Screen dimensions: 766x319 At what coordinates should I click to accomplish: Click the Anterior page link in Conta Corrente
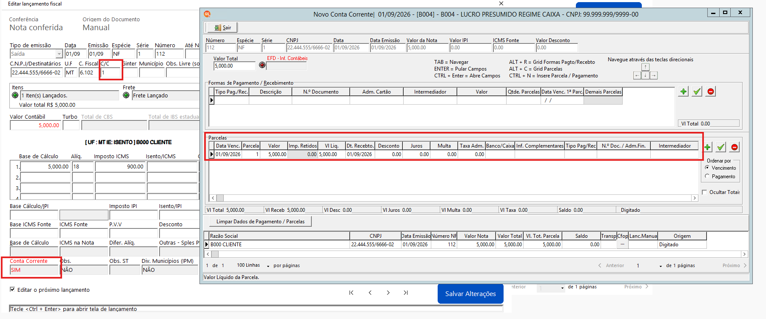click(611, 265)
